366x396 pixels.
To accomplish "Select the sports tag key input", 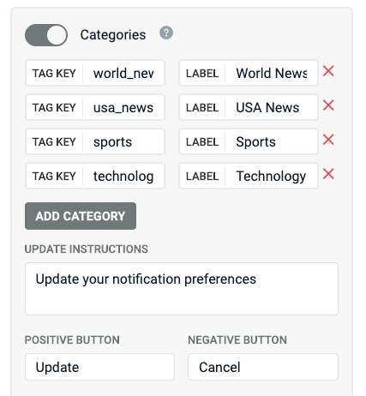I will [123, 141].
